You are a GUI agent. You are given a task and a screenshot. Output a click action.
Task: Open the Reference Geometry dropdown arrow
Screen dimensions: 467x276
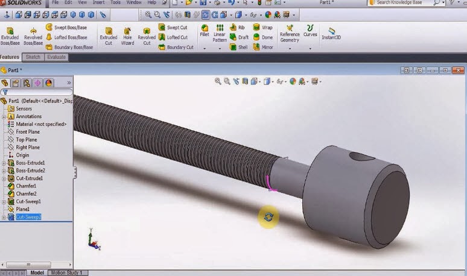tap(290, 48)
